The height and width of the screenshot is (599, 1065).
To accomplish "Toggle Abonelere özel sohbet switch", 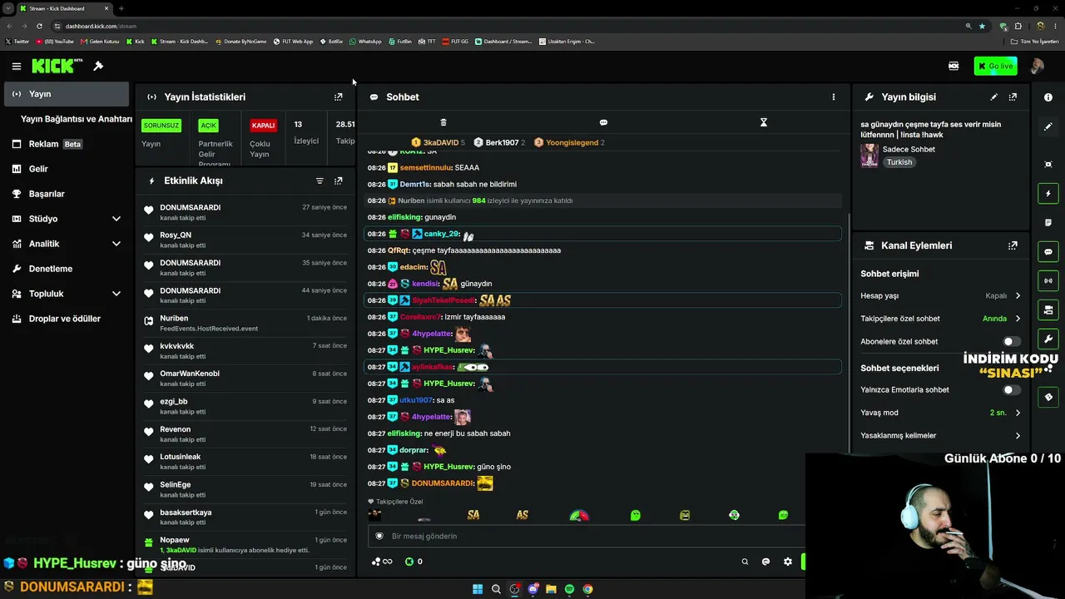I will tap(1011, 341).
